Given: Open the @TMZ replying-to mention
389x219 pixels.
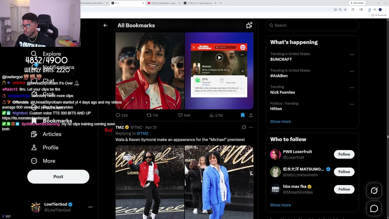Looking at the screenshot, I should coord(143,133).
